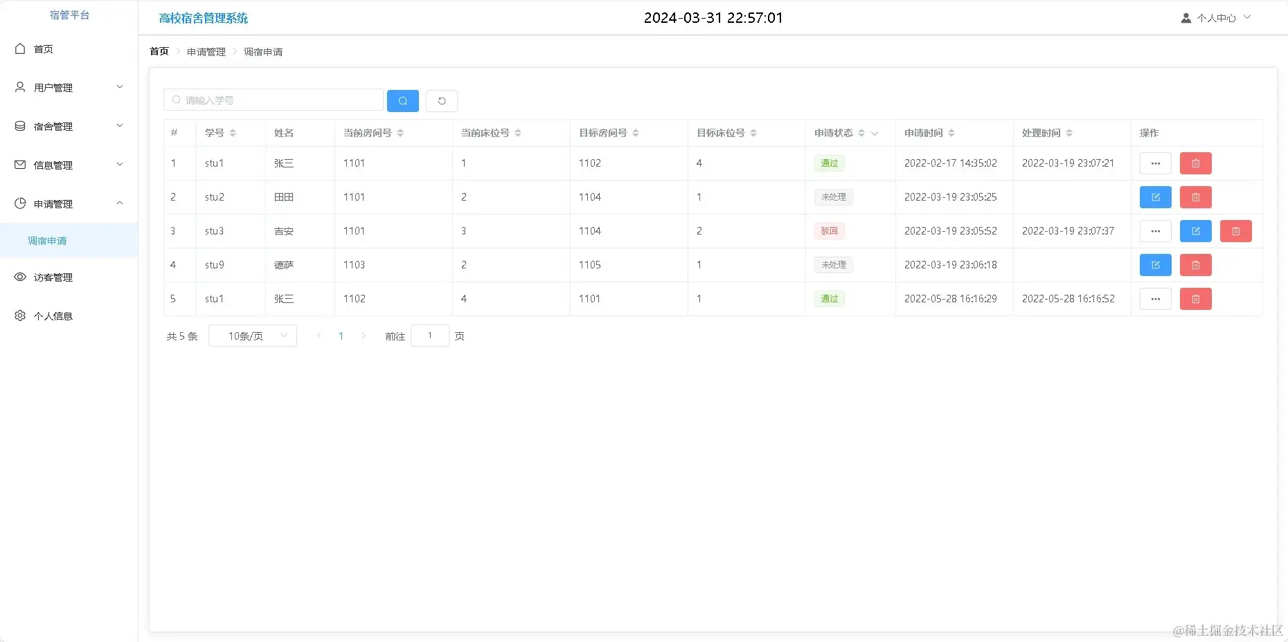
Task: Click the 前往 page number input
Action: click(x=430, y=336)
